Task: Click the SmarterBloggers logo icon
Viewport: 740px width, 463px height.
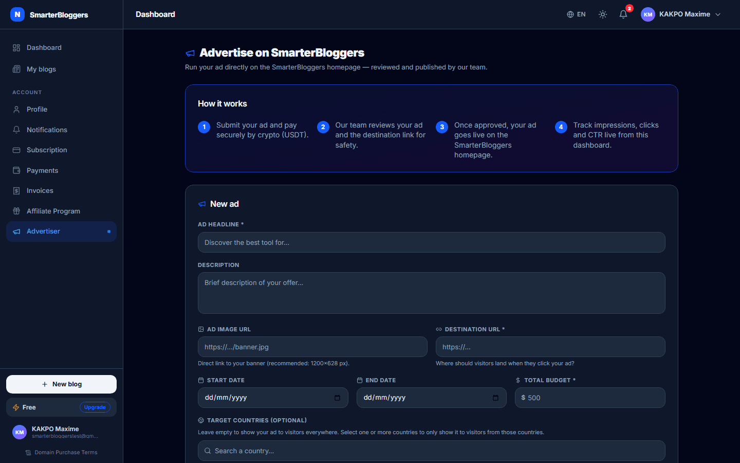Action: (x=17, y=14)
